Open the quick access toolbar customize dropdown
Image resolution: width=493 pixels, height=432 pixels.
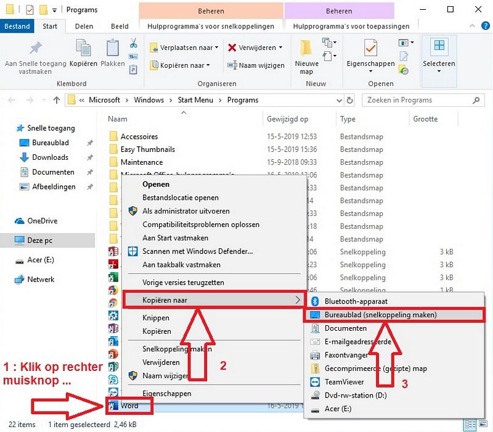tap(54, 10)
